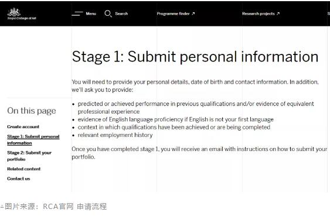Open the Menu label in header
The width and height of the screenshot is (330, 216).
coord(91,13)
